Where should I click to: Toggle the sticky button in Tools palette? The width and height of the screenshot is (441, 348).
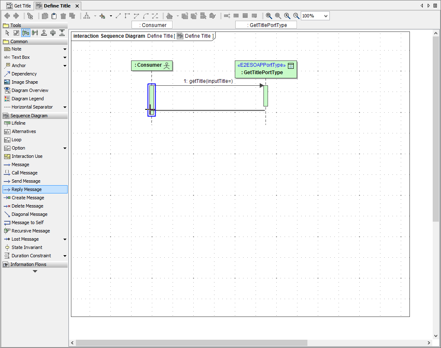click(44, 33)
